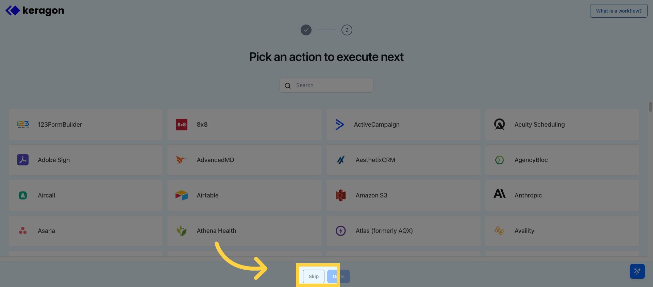
Task: Select the AdvancedMD action card
Action: [x=244, y=160]
